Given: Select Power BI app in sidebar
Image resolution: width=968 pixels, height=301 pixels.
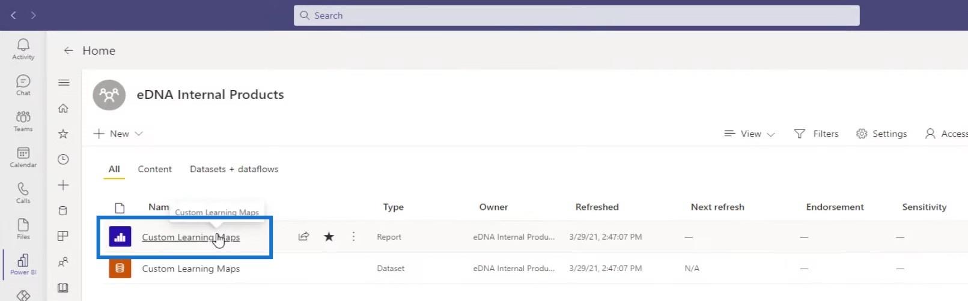Looking at the screenshot, I should pyautogui.click(x=23, y=264).
